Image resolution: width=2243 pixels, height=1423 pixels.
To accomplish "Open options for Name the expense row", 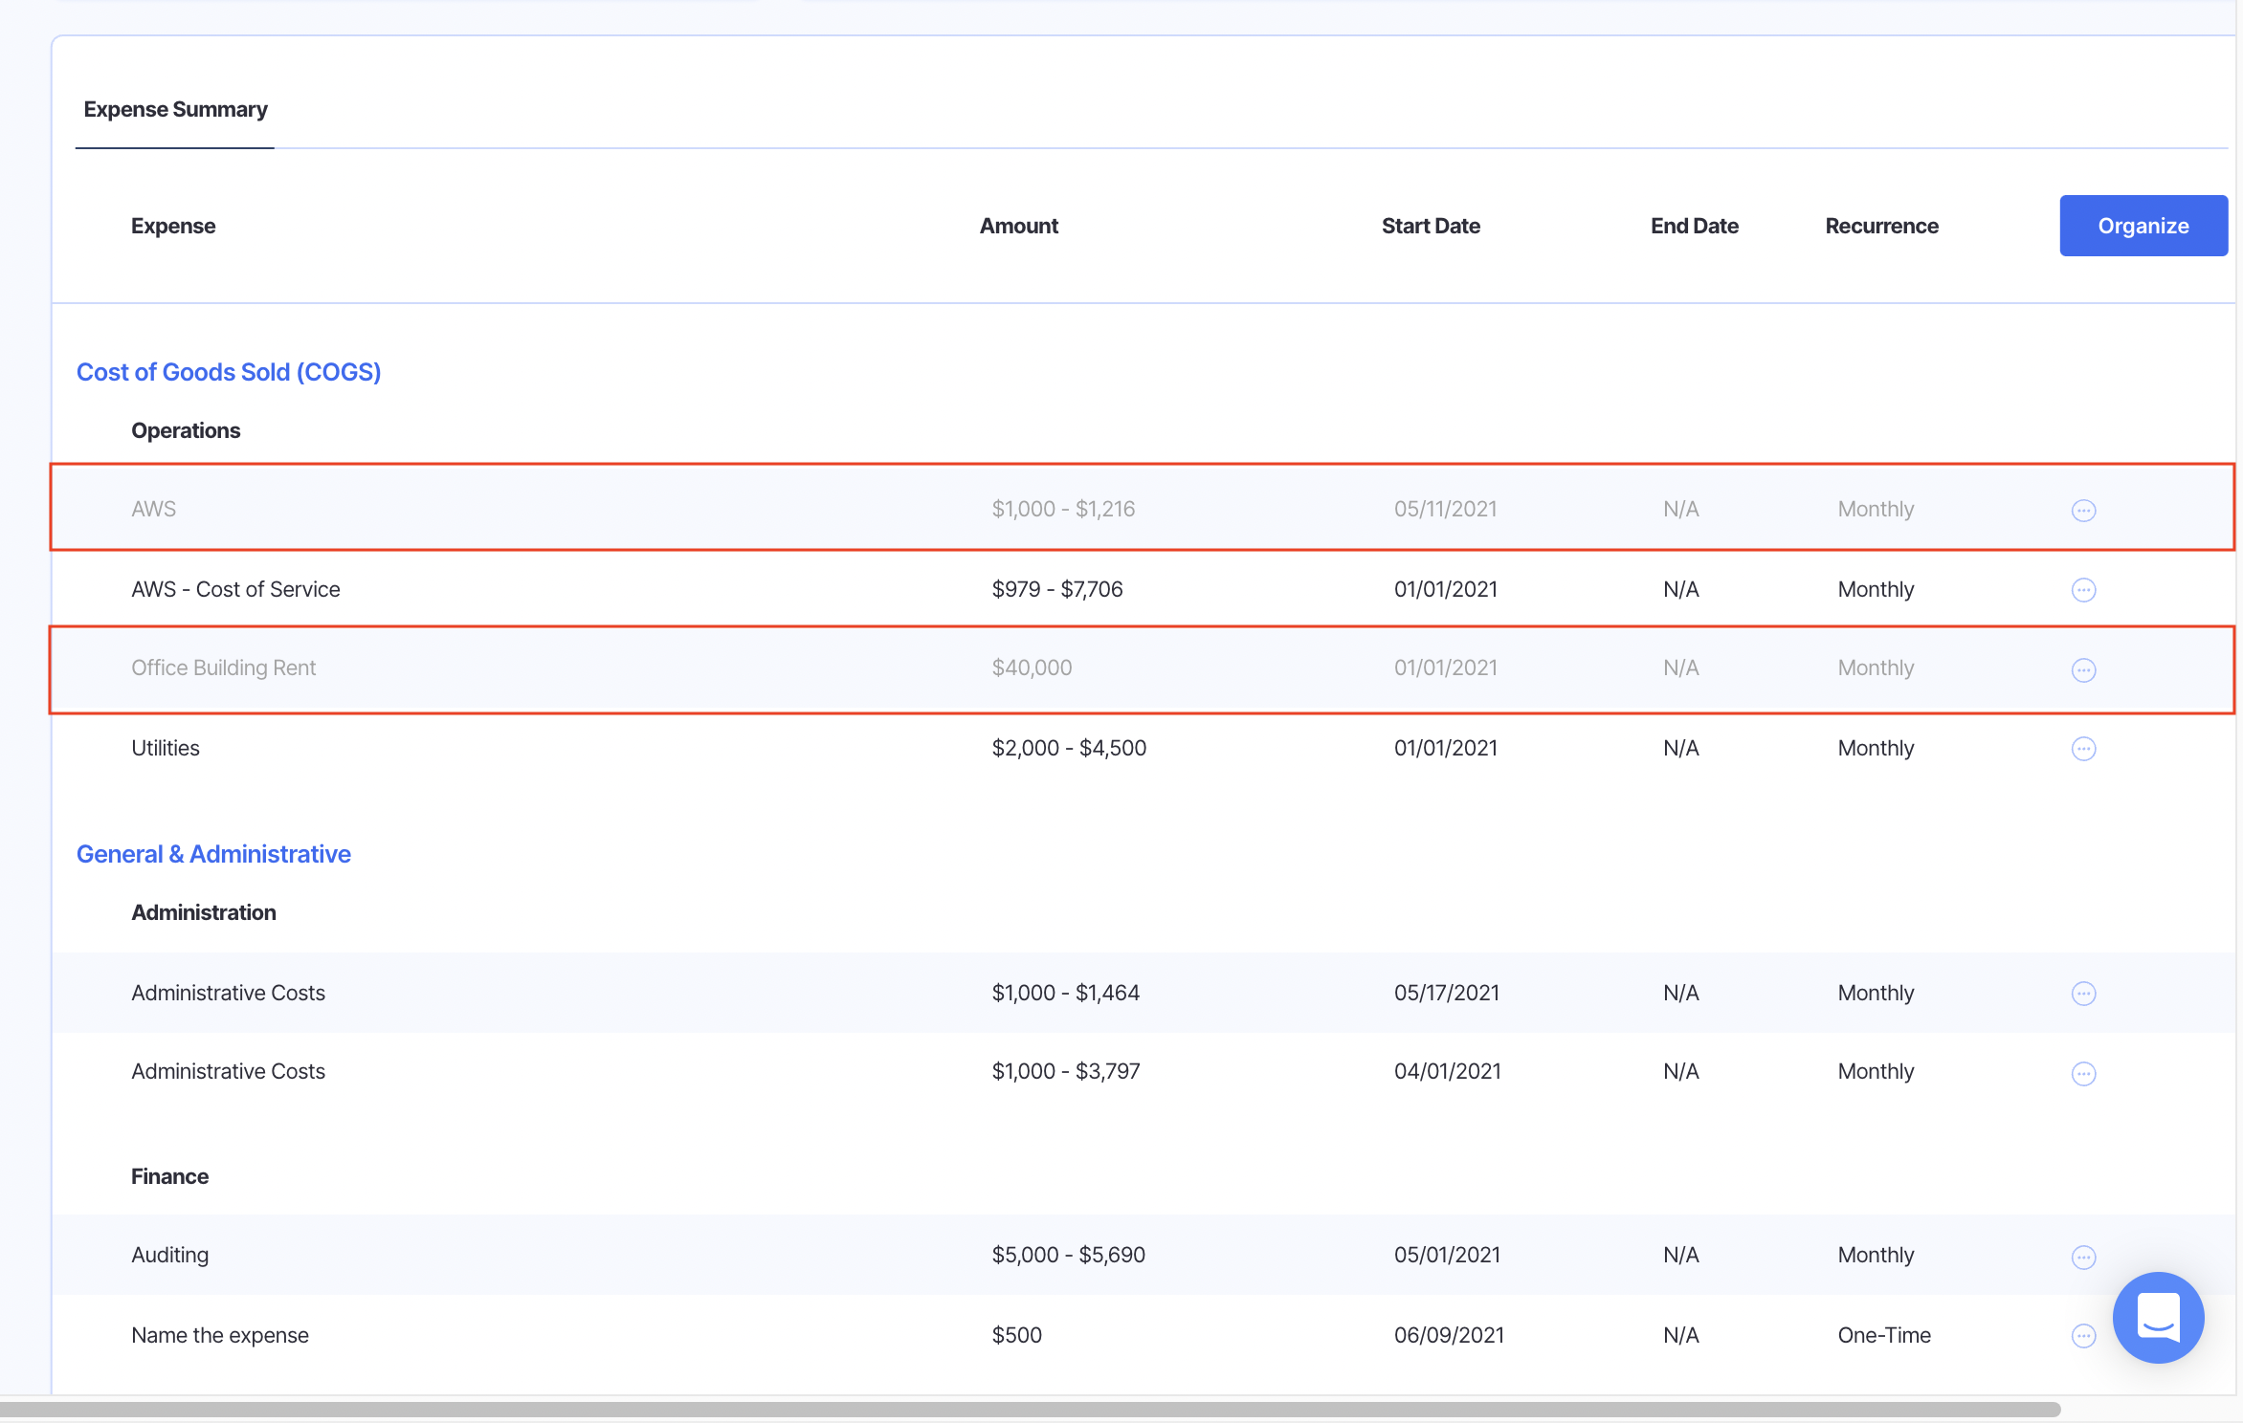I will [x=2083, y=1336].
